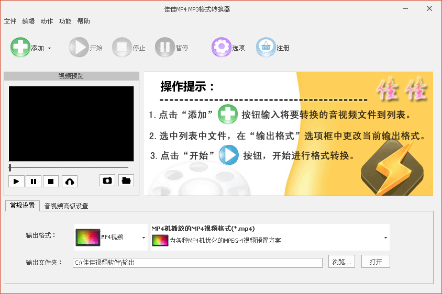Click the Start (开始) conversion icon
The width and height of the screenshot is (442, 294).
(x=79, y=48)
